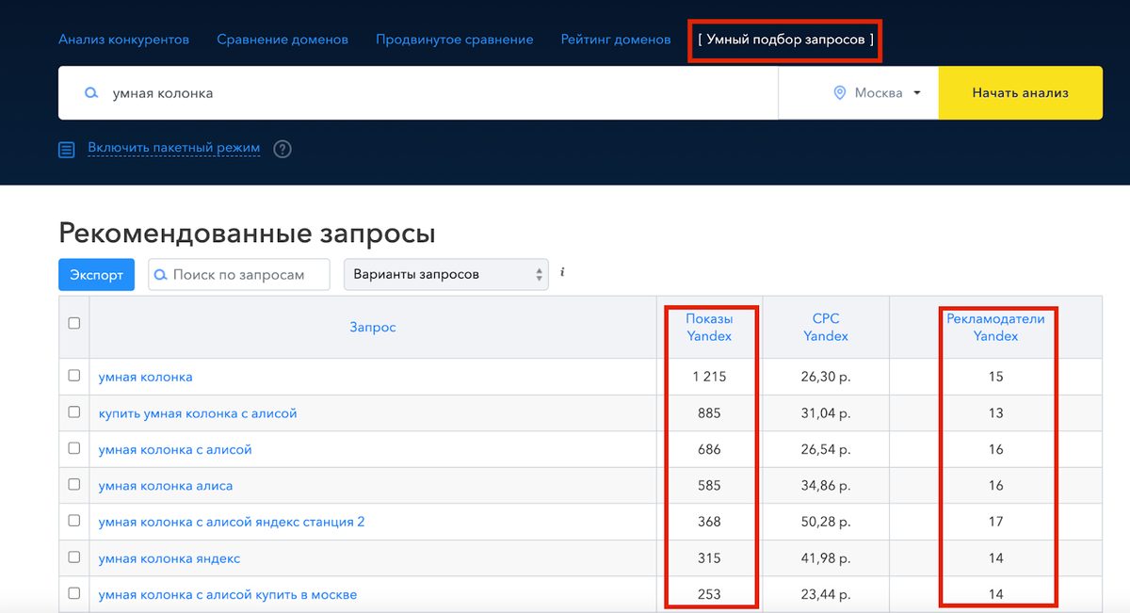The image size is (1130, 613).
Task: Click the Включить пакетный режим link
Action: point(174,148)
